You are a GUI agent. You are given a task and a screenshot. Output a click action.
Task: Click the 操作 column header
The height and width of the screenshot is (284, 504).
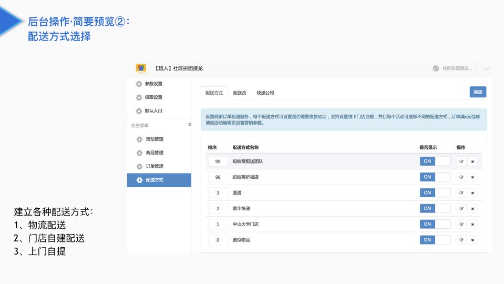(x=461, y=148)
